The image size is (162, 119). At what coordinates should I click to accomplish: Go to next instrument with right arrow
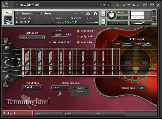[81, 13]
